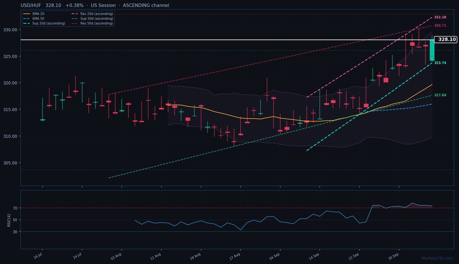Click the Res 20d (ascending) legend entry
The height and width of the screenshot is (264, 459).
[92, 14]
